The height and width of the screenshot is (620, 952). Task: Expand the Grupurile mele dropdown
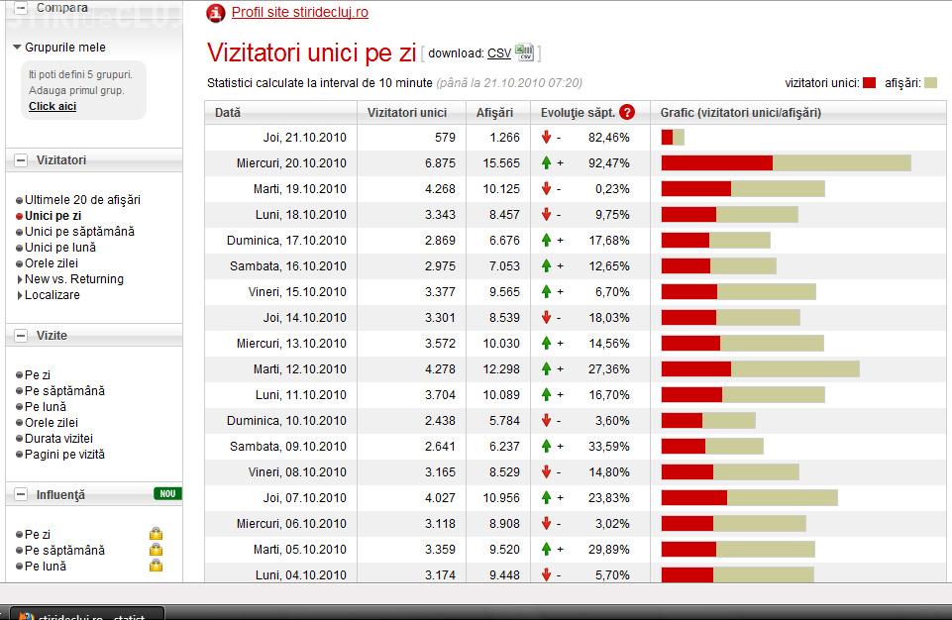coord(17,48)
